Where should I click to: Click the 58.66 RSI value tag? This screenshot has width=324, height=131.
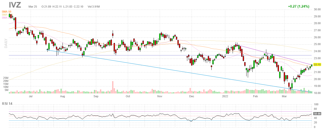pos(317,114)
